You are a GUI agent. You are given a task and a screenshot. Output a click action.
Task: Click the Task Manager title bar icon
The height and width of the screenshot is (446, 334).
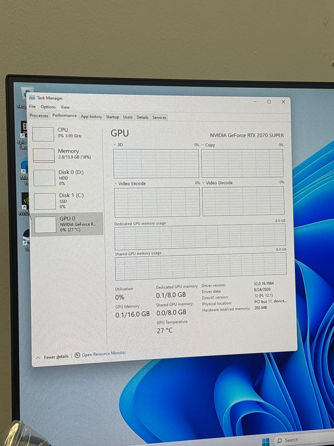tap(32, 98)
